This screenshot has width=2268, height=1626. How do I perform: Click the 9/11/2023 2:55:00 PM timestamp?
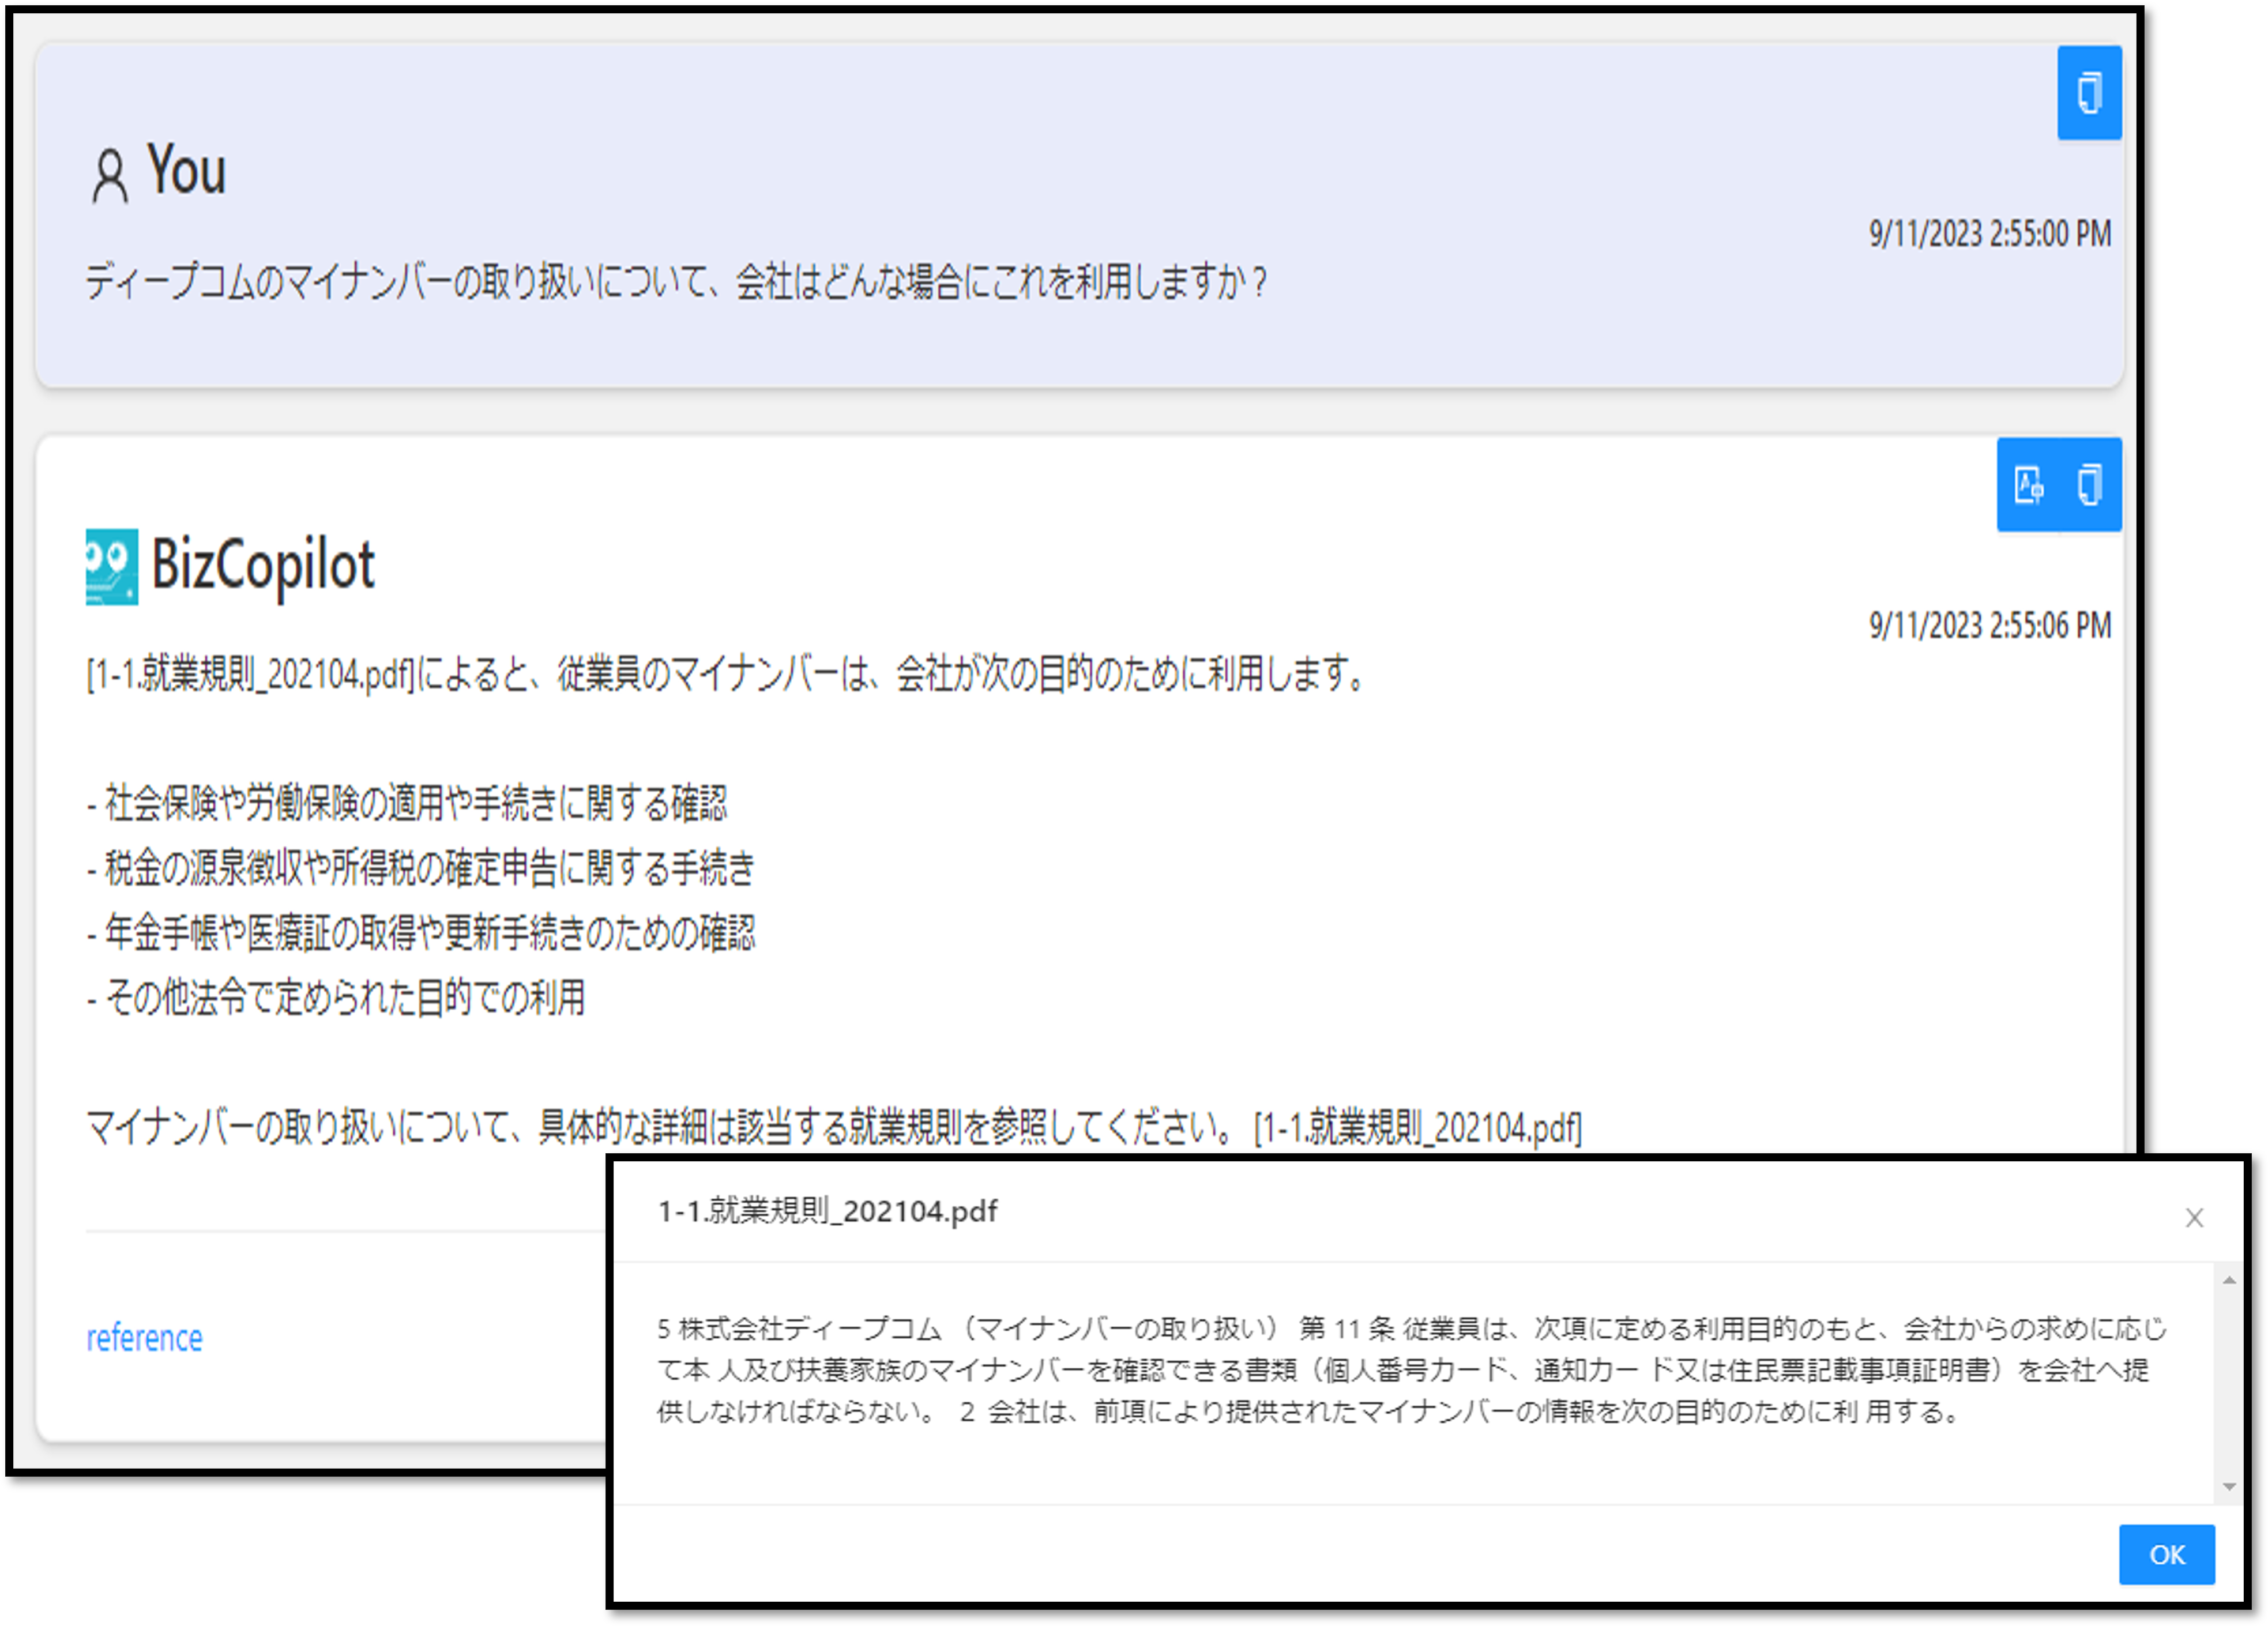coord(1990,234)
